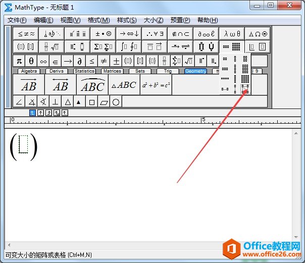Open the uppercase Greek letters palette
The image size is (305, 263).
tap(258, 34)
